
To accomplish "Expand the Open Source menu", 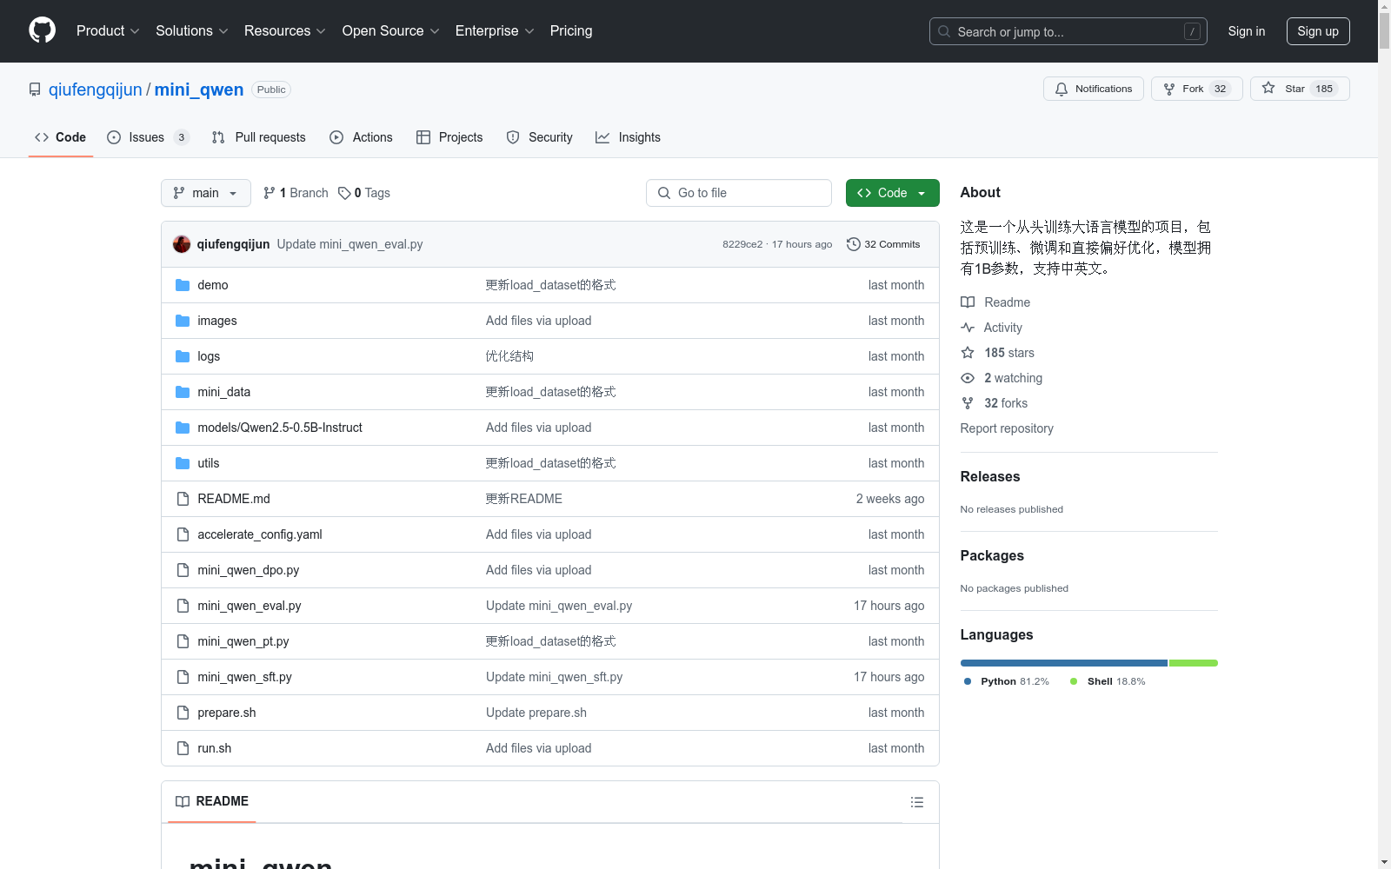I will (x=390, y=30).
